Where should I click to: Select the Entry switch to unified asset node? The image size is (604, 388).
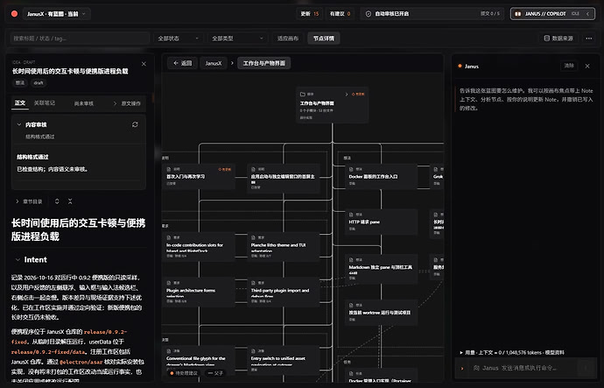point(284,360)
